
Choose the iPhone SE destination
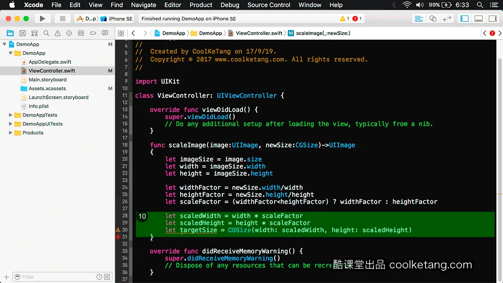pyautogui.click(x=116, y=19)
